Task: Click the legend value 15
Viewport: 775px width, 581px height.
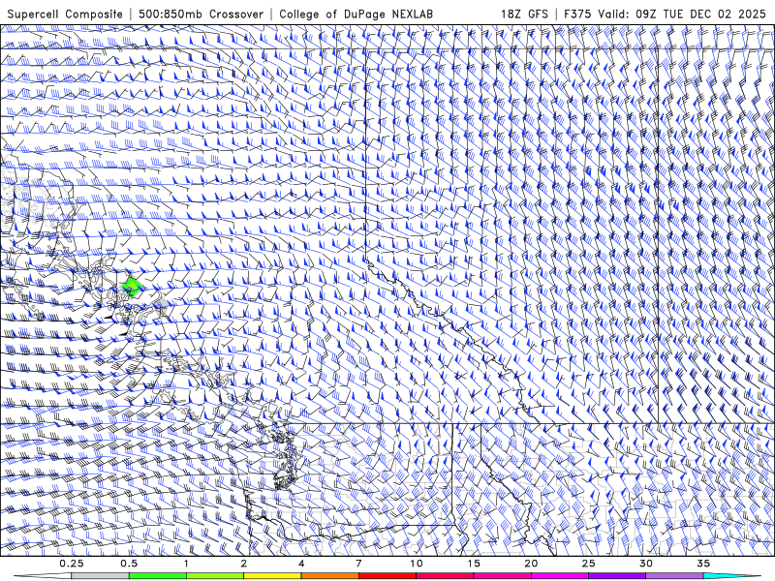Action: tap(474, 564)
